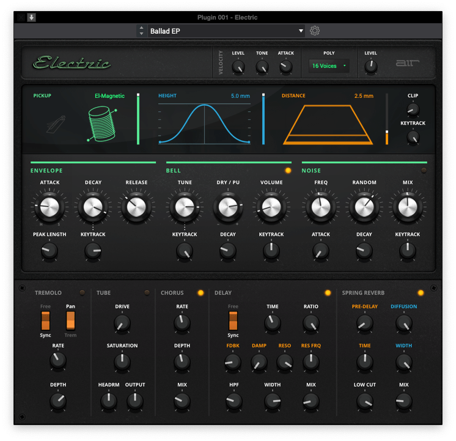The width and height of the screenshot is (456, 441).
Task: Select the electrostatic pickup icon
Action: pyautogui.click(x=56, y=125)
